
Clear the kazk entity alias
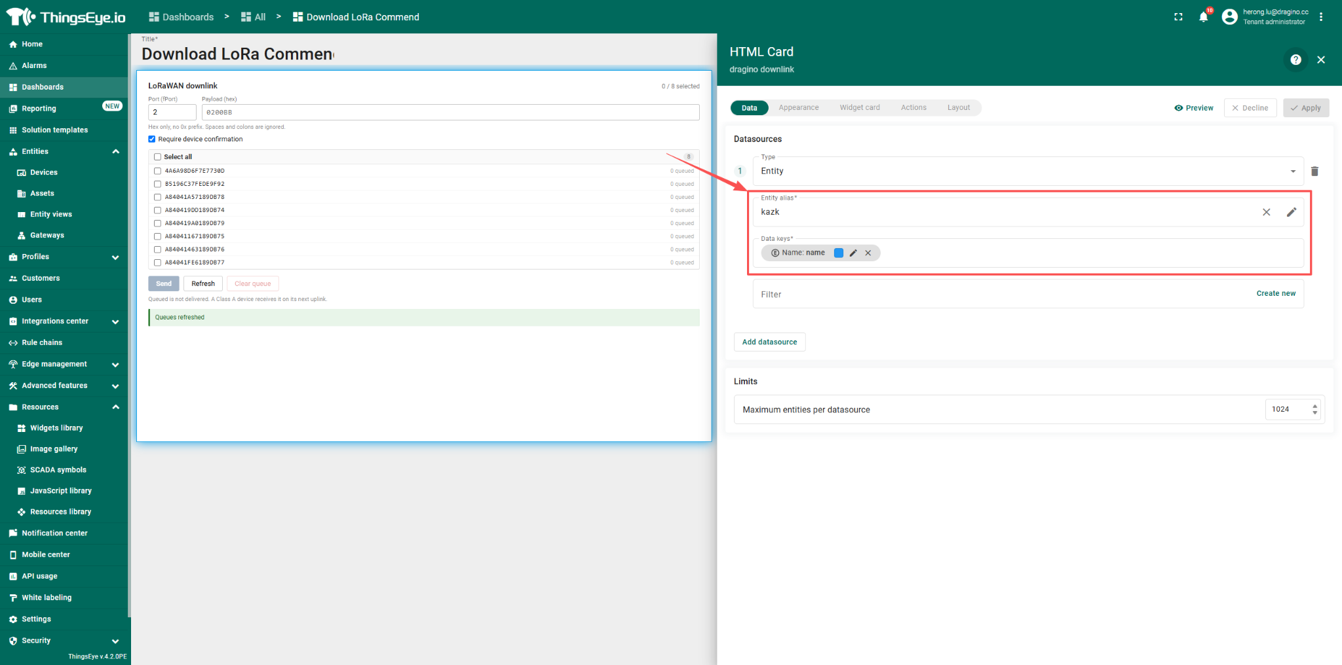(1267, 212)
